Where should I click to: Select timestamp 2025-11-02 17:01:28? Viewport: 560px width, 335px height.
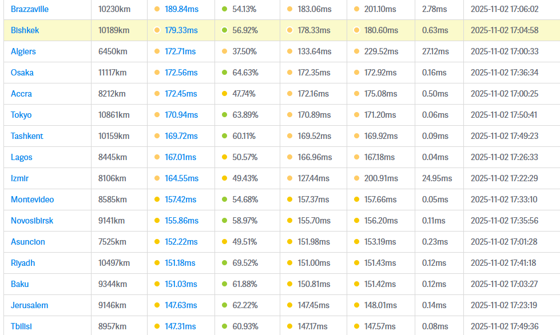[504, 242]
